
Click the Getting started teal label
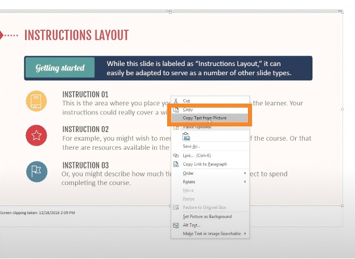coord(60,68)
